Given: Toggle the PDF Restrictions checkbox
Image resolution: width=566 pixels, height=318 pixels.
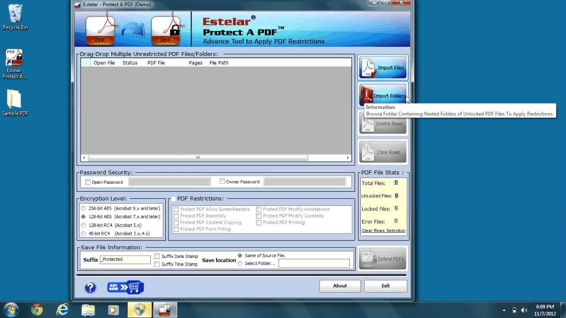Looking at the screenshot, I should pyautogui.click(x=173, y=199).
